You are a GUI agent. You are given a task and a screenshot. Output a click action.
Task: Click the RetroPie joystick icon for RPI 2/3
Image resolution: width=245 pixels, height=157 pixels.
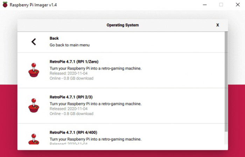click(34, 105)
